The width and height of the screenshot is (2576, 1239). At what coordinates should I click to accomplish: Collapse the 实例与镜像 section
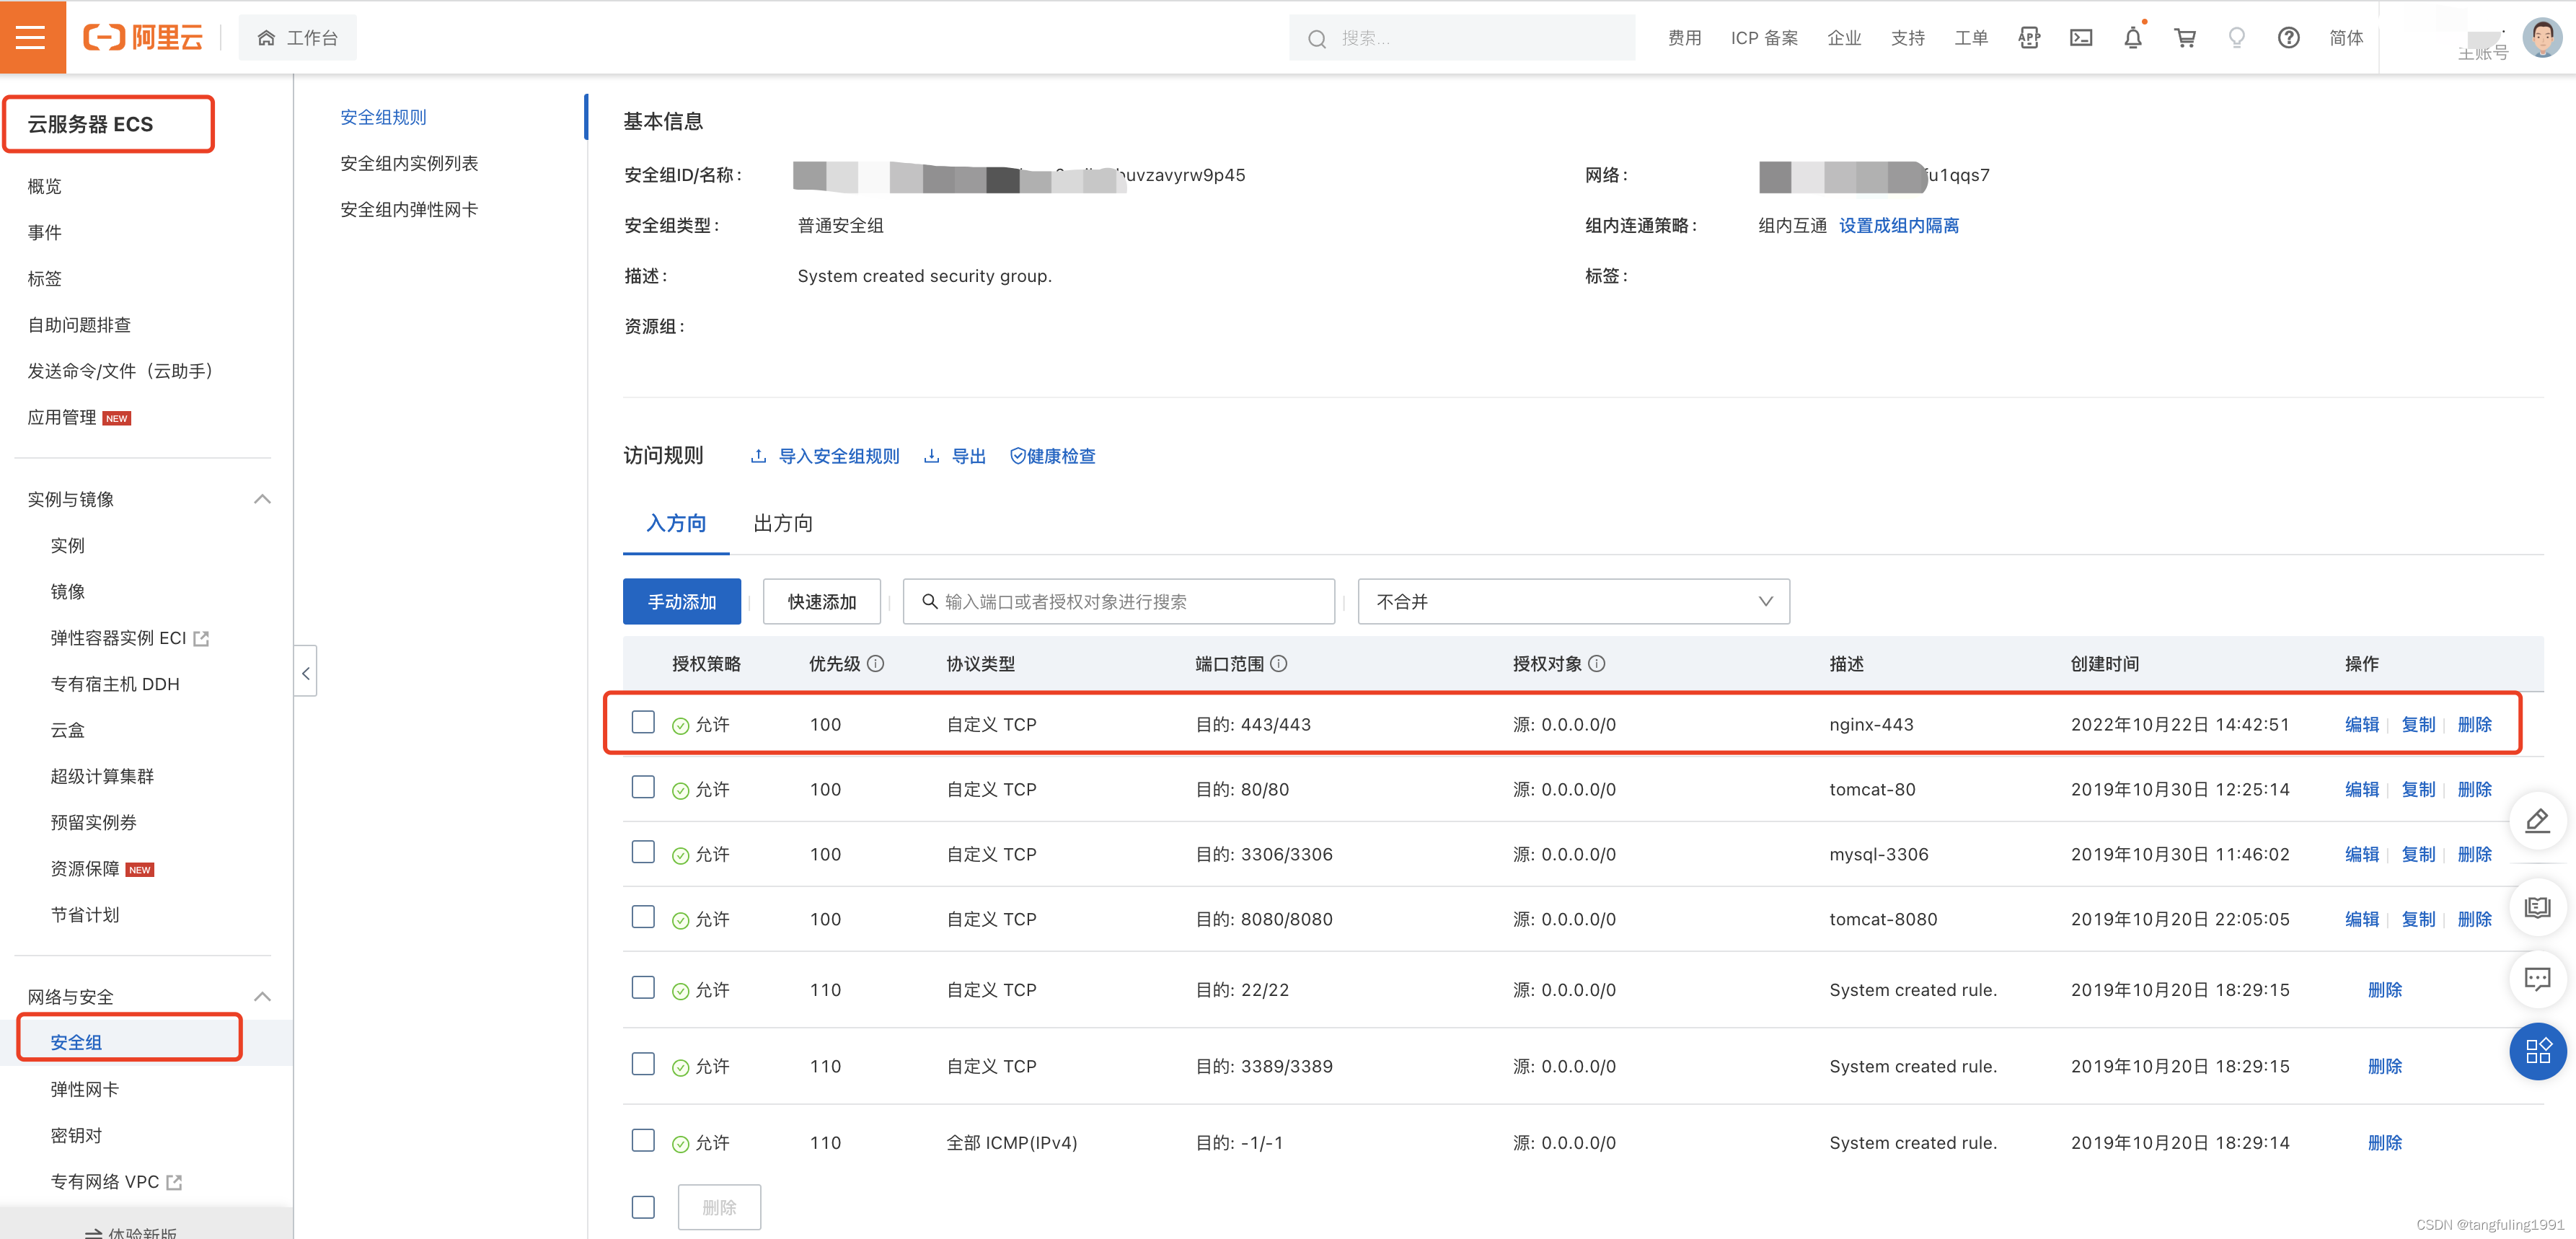pos(262,499)
